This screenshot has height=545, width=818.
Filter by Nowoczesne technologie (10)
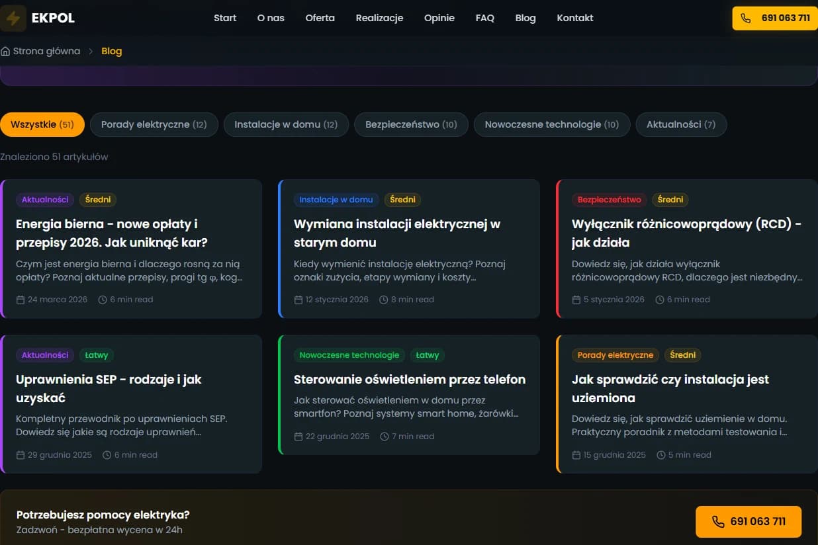point(552,124)
